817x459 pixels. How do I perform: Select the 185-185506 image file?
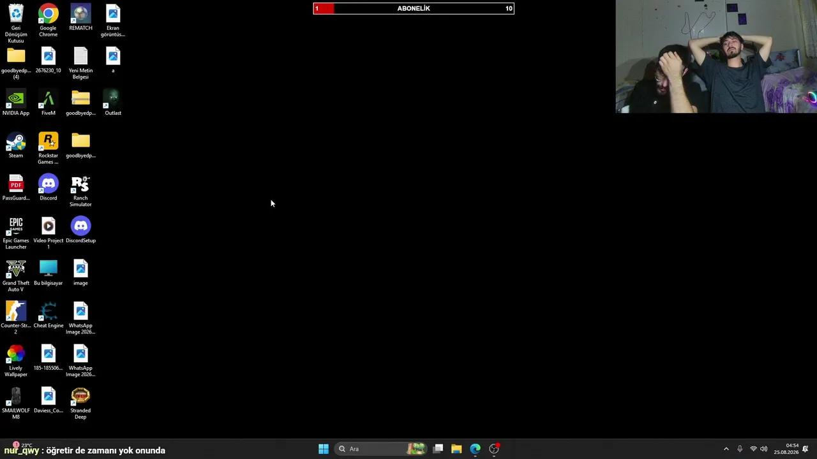click(49, 358)
